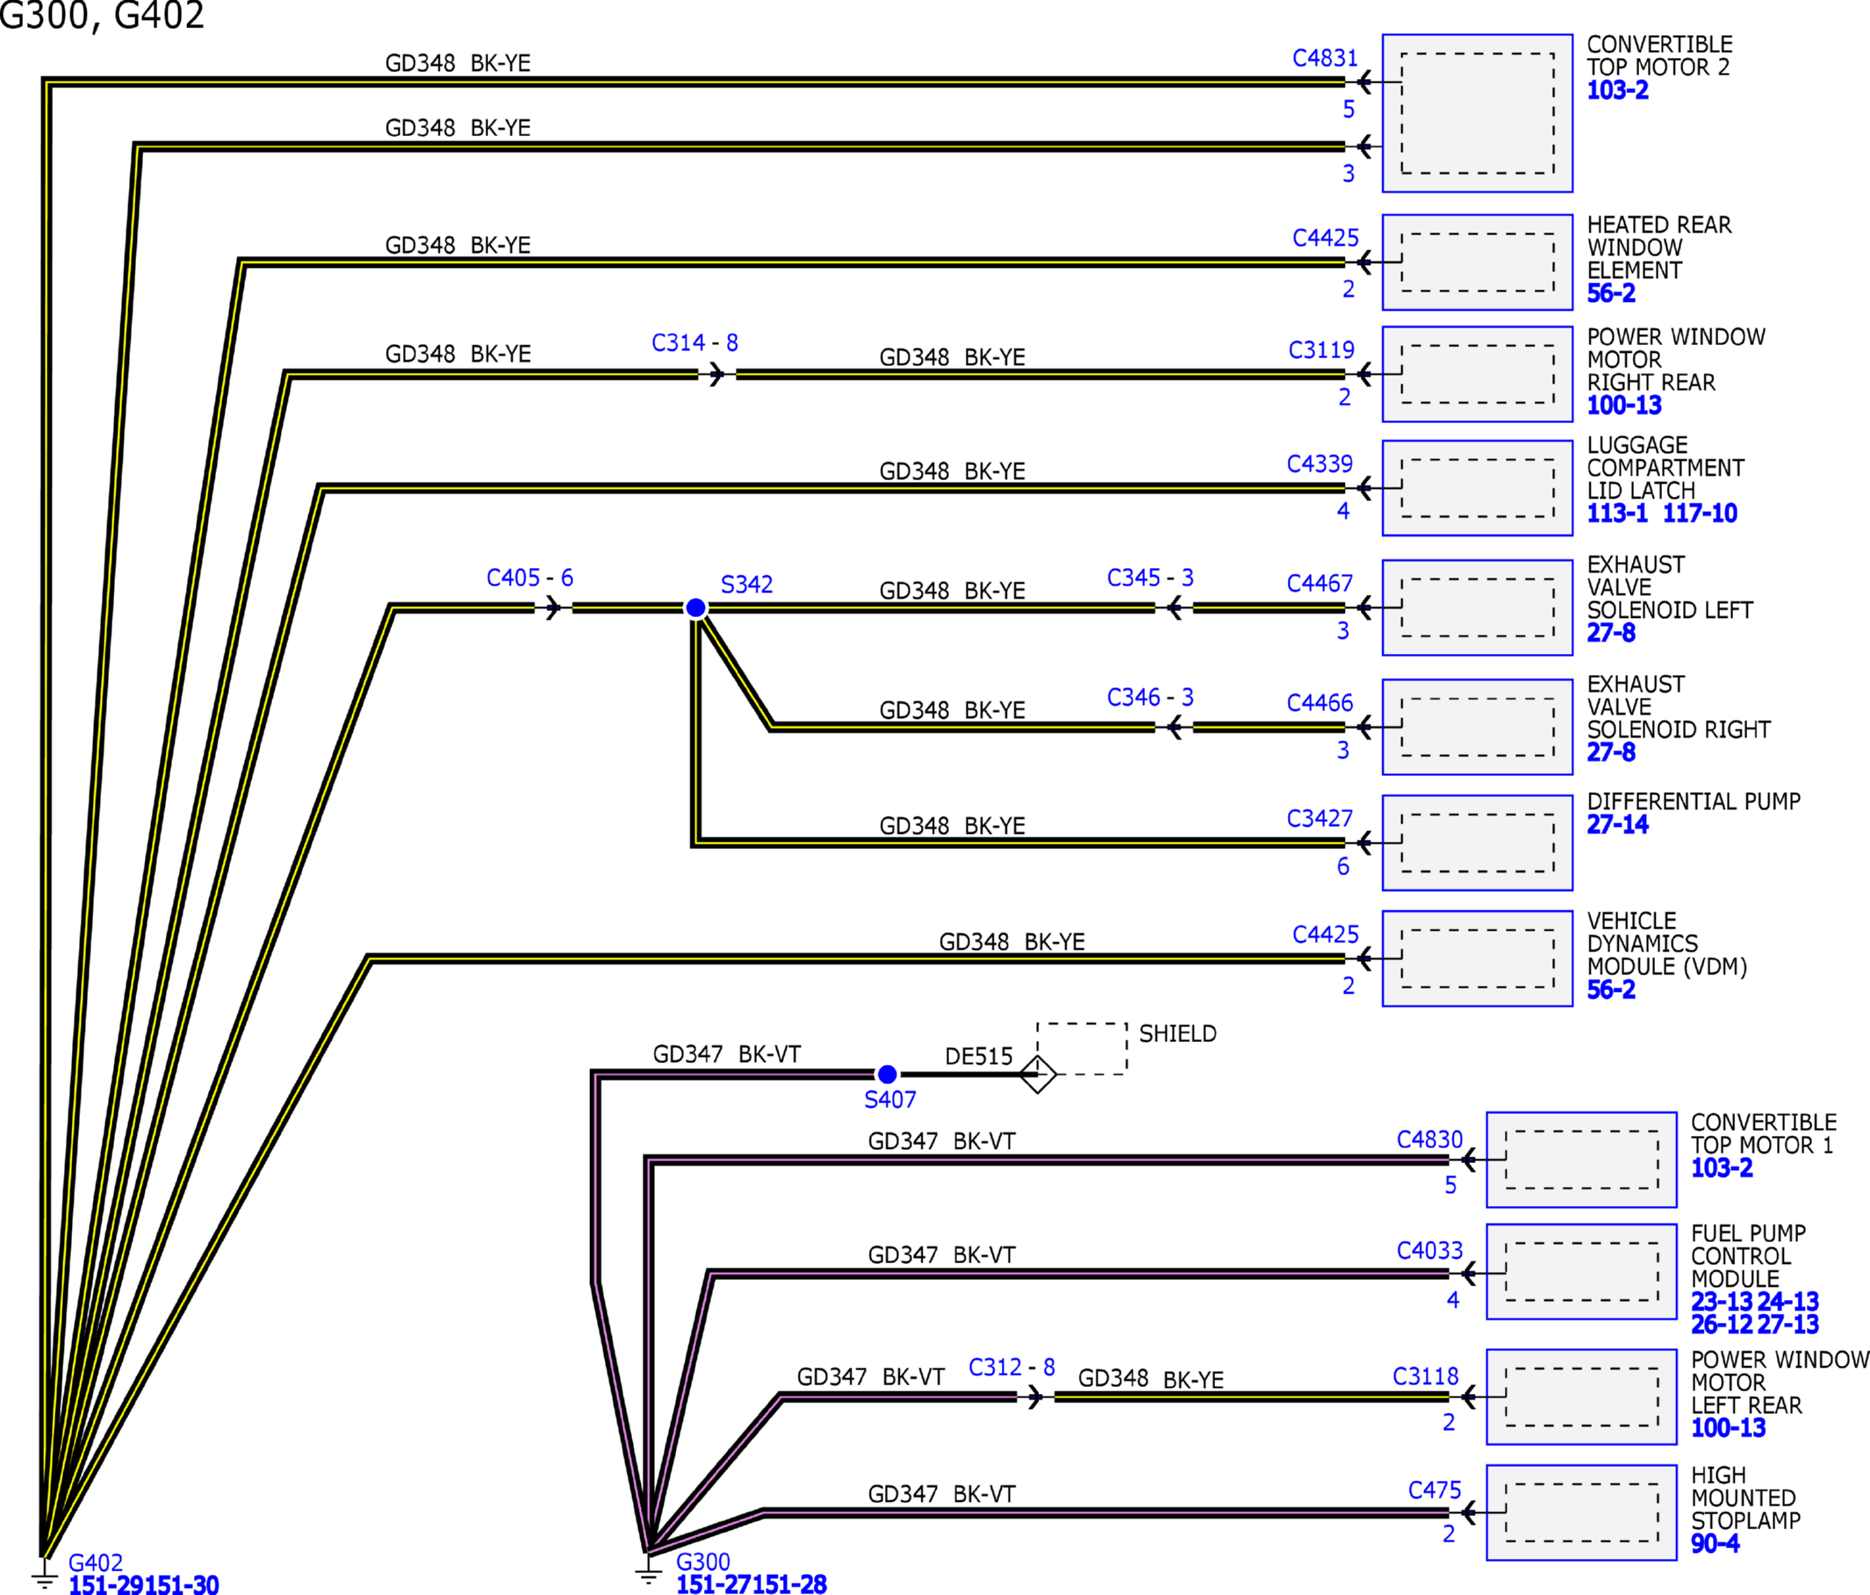Click the C314-8 inline connector symbol
This screenshot has width=1870, height=1595.
click(716, 373)
